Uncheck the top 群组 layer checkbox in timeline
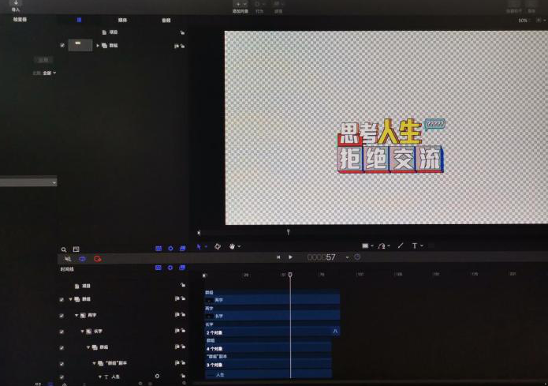The width and height of the screenshot is (548, 386). (x=62, y=300)
